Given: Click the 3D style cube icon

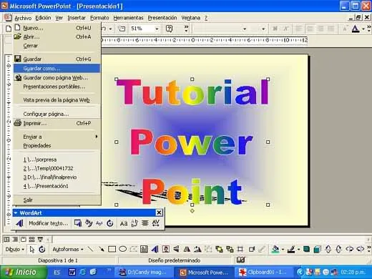Looking at the screenshot, I should (317, 250).
